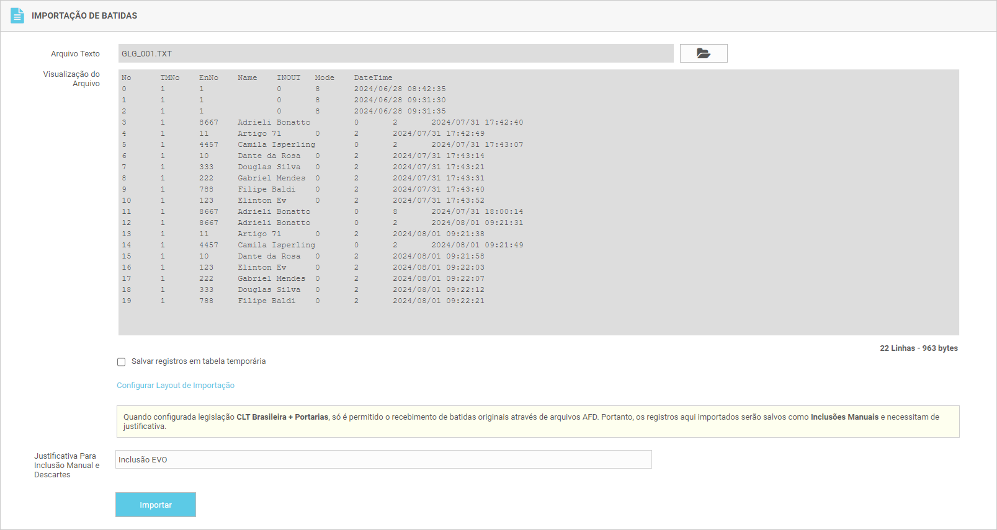Click the document icon beside Importação de Batidas
997x530 pixels.
(x=17, y=15)
